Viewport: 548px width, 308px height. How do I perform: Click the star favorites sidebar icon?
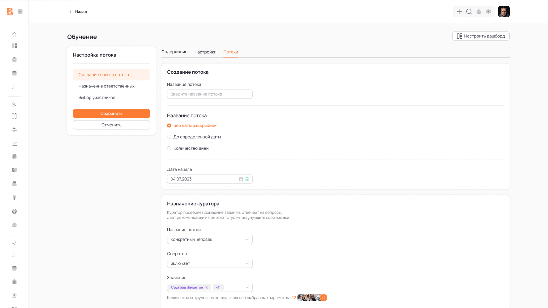coord(15,34)
